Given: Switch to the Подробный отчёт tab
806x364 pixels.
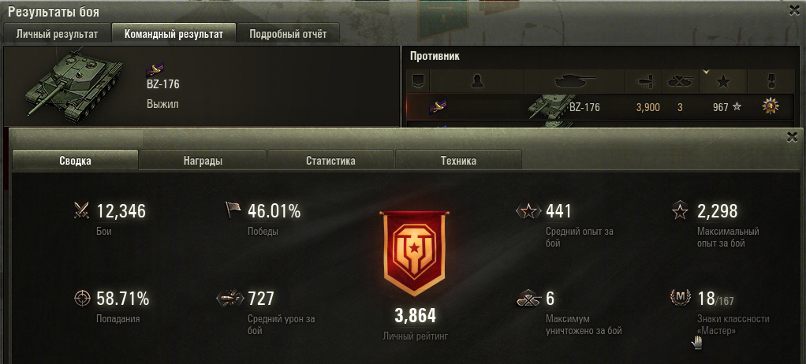Looking at the screenshot, I should click(288, 35).
